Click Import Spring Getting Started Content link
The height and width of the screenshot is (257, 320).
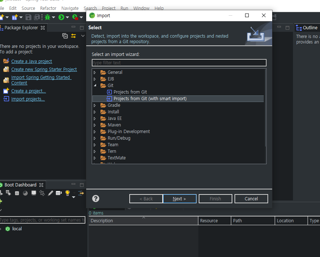[x=41, y=80]
